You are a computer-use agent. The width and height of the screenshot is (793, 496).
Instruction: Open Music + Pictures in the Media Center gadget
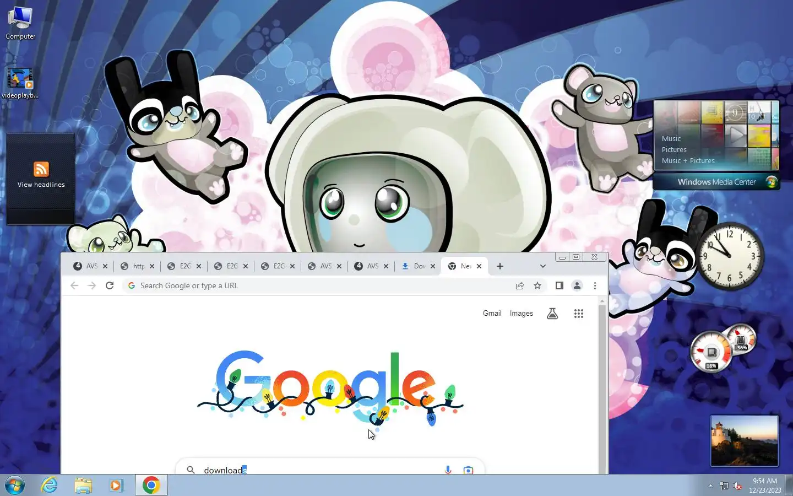[688, 160]
